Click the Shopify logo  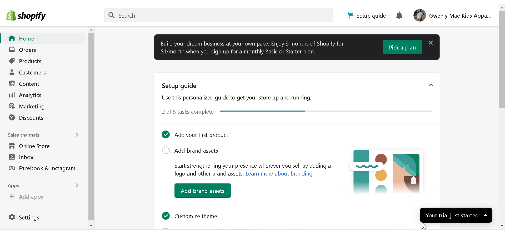pyautogui.click(x=26, y=16)
